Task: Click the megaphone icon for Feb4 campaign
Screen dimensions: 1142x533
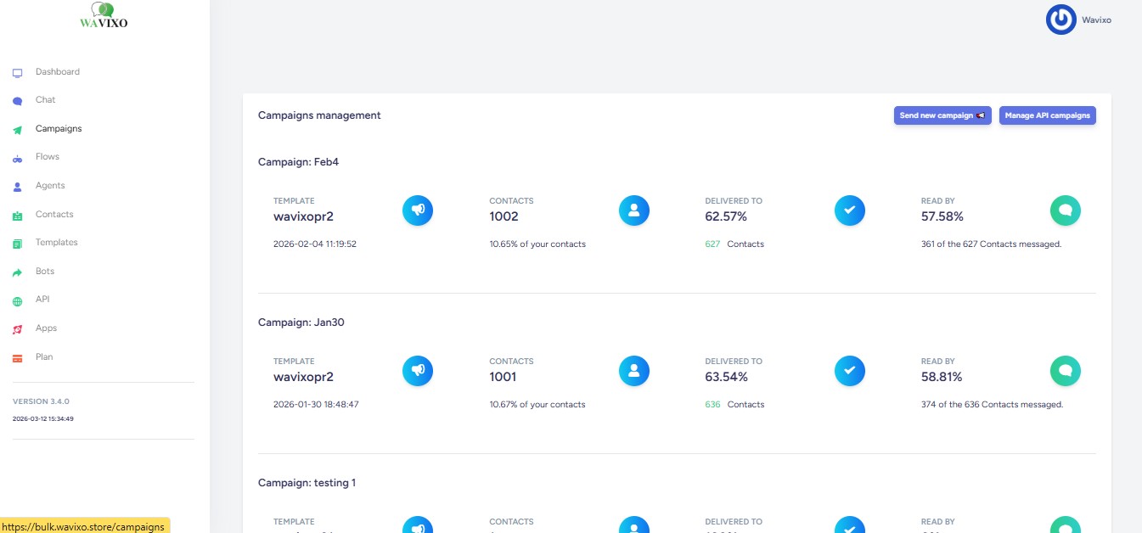Action: [x=418, y=210]
